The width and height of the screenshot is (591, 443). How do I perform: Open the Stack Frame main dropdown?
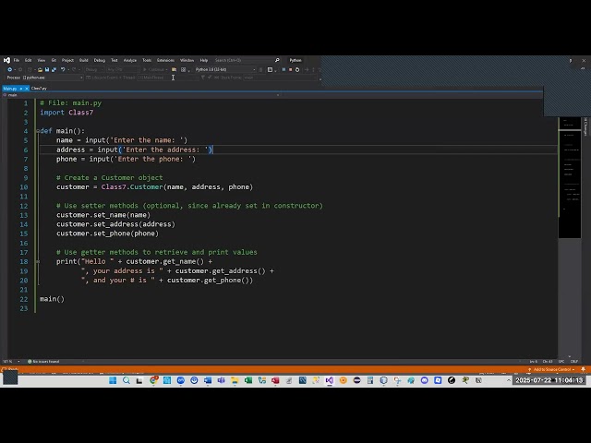(x=280, y=78)
